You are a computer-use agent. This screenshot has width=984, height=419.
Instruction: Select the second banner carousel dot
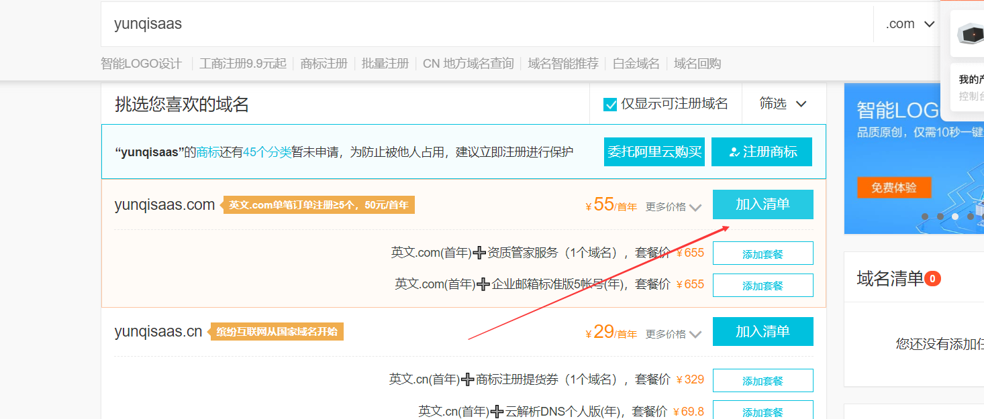940,217
